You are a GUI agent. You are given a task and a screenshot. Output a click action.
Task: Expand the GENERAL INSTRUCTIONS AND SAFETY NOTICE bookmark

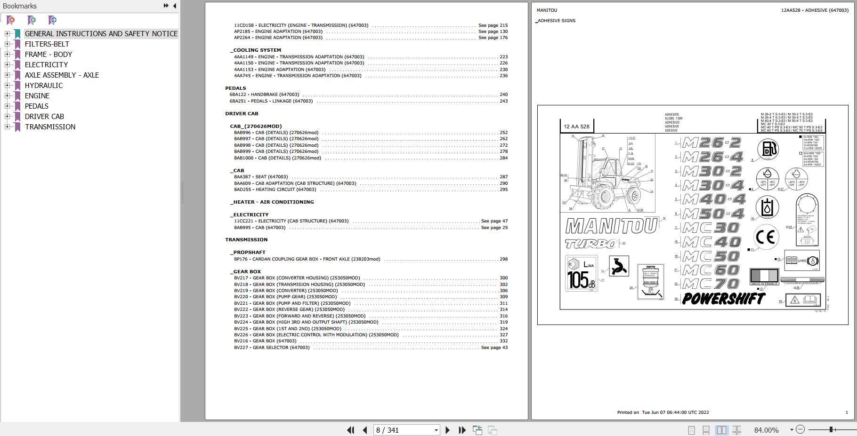point(7,33)
